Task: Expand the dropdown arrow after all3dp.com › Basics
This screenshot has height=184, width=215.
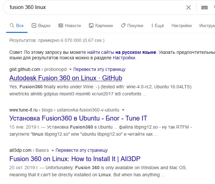Action: click(x=52, y=150)
